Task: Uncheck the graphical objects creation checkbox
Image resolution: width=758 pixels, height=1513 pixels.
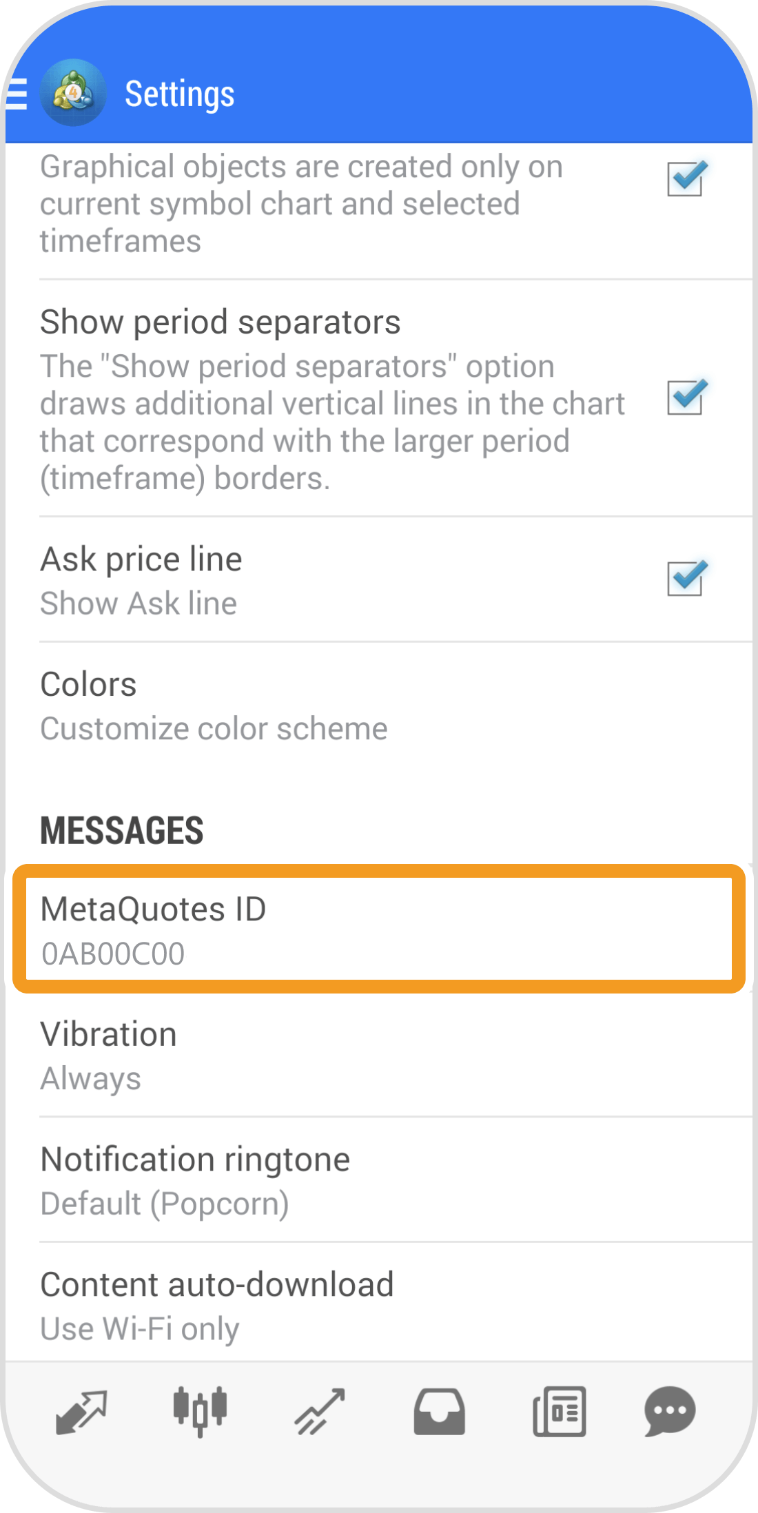Action: (x=686, y=178)
